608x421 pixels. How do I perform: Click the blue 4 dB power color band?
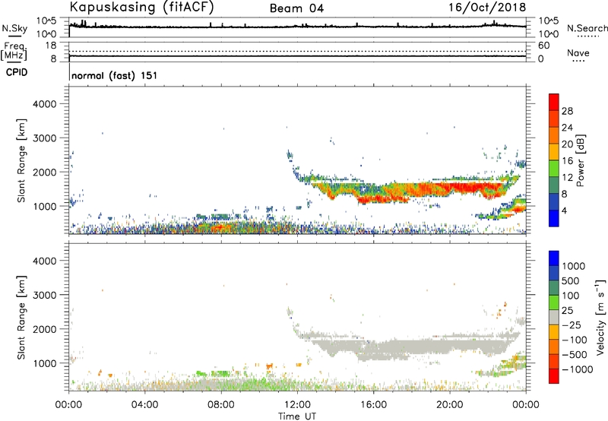[554, 218]
